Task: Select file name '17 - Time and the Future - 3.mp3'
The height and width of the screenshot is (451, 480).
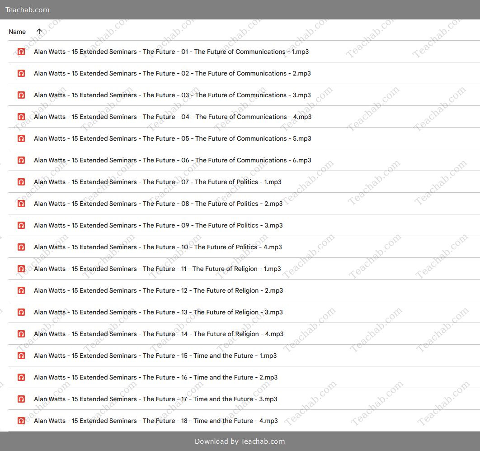Action: pyautogui.click(x=155, y=399)
